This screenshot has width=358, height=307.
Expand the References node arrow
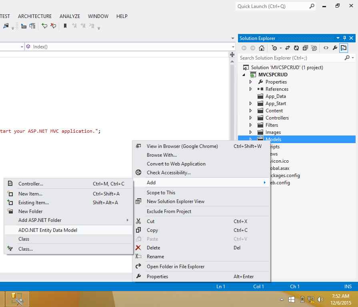pyautogui.click(x=251, y=89)
